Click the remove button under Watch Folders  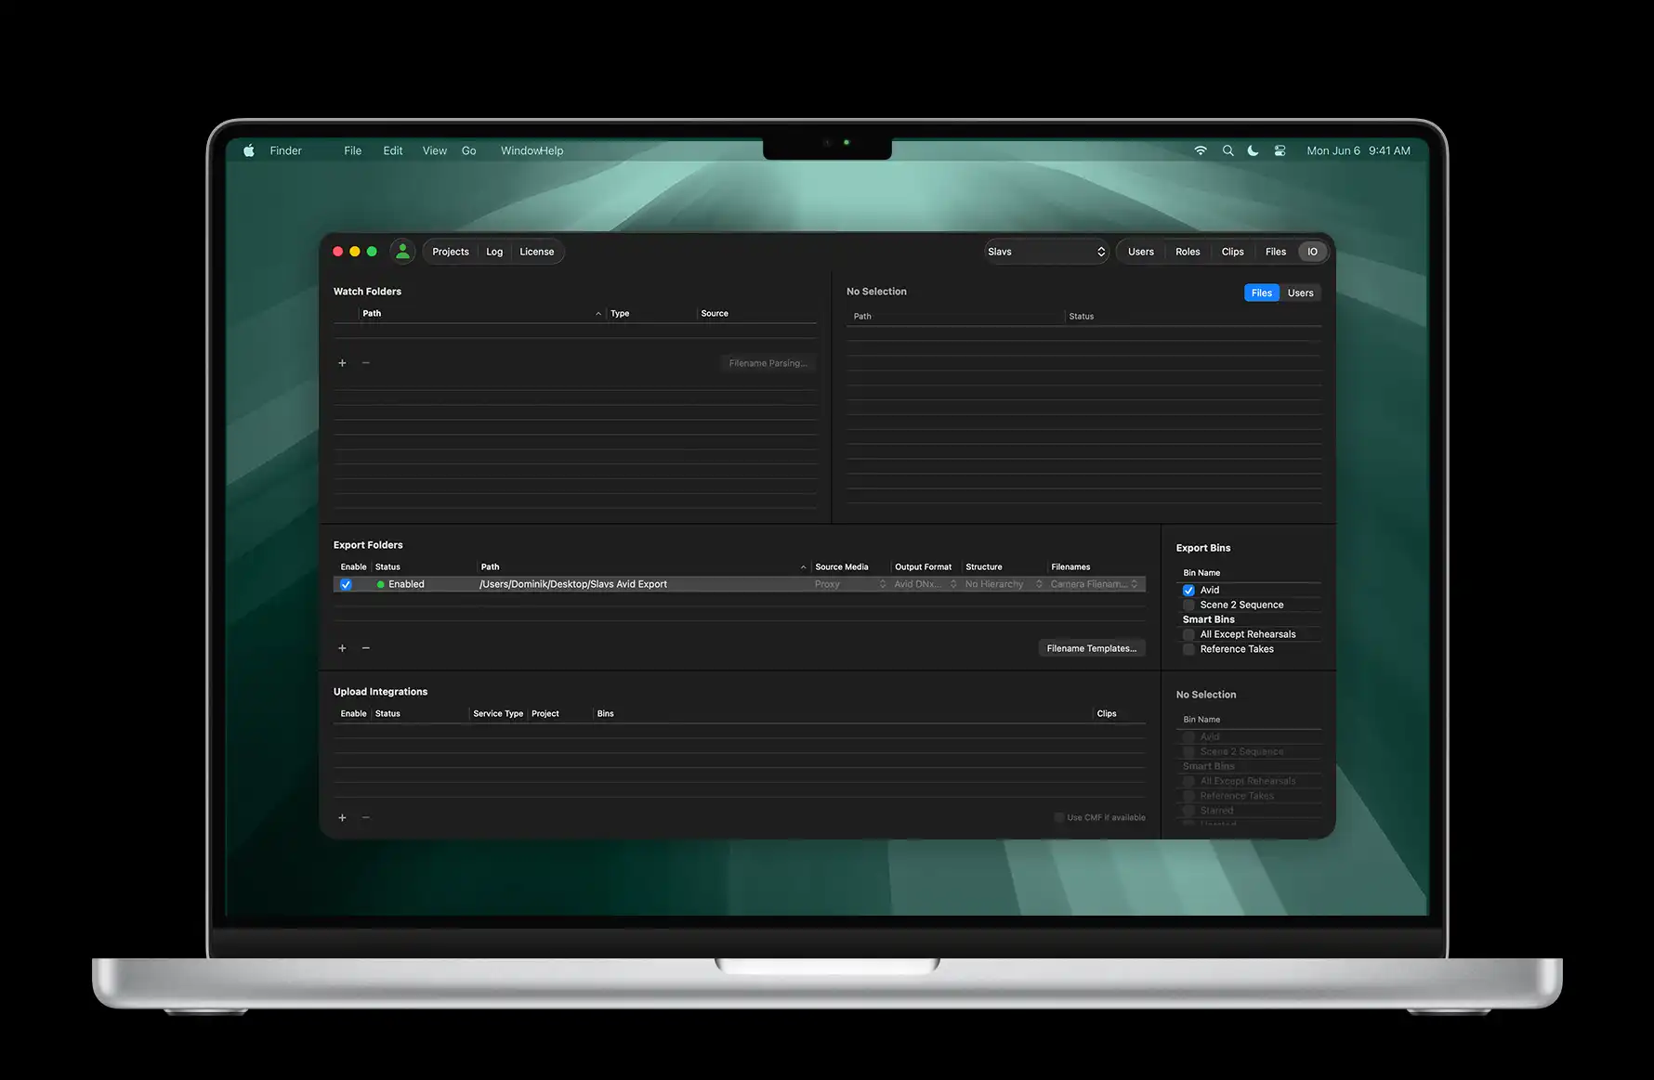[365, 363]
